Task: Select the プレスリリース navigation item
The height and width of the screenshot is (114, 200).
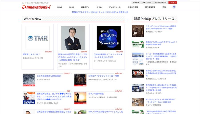Action: (x=115, y=7)
